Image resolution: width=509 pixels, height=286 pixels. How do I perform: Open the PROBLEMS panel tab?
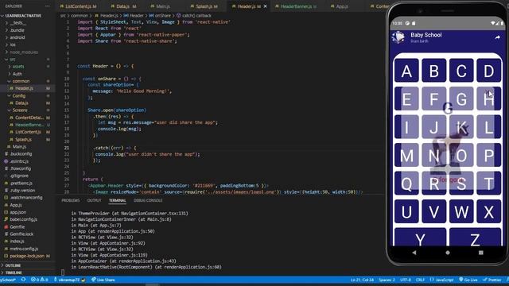pos(71,200)
